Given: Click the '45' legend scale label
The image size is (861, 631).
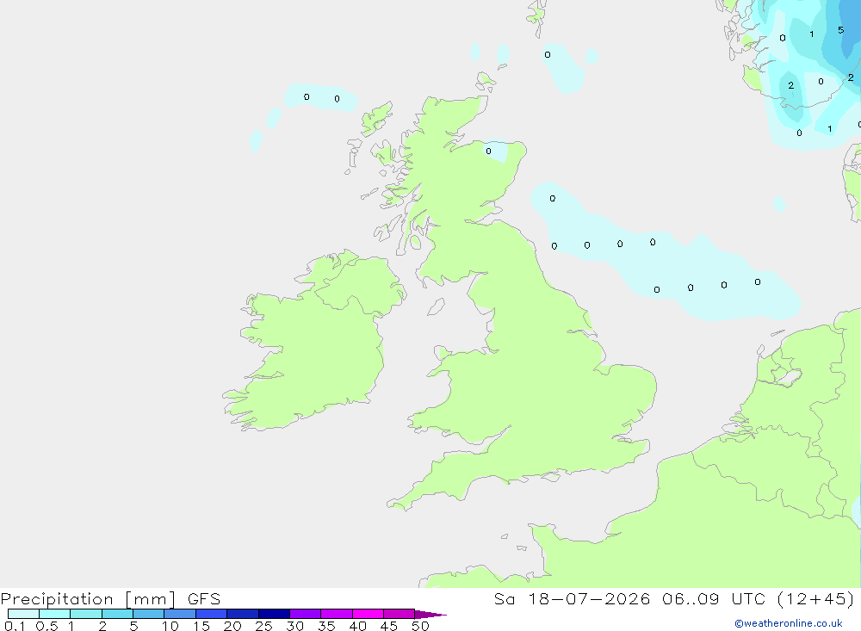Looking at the screenshot, I should coord(389,626).
